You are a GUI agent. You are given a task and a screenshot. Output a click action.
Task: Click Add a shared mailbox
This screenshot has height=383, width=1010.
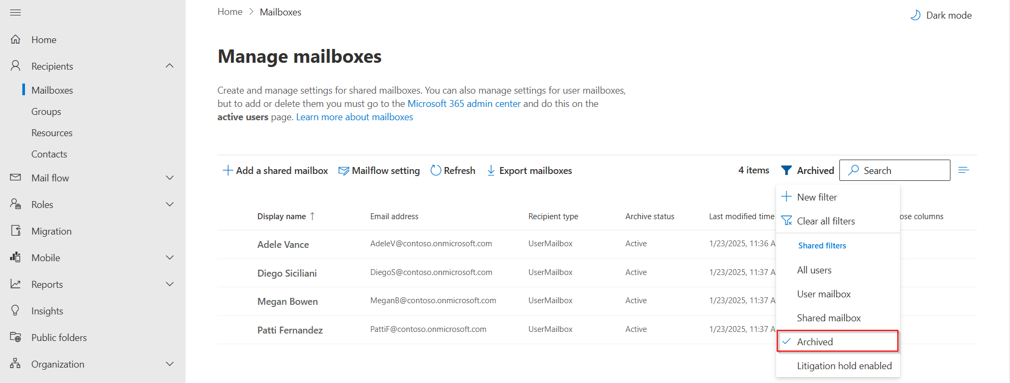click(275, 170)
